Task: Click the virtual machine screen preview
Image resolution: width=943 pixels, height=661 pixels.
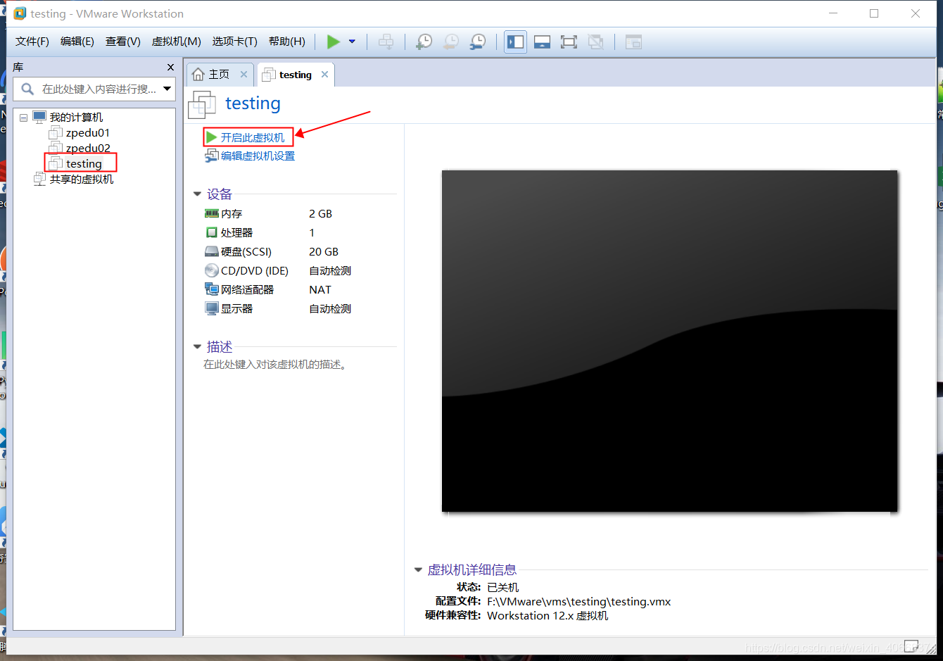Action: click(669, 341)
